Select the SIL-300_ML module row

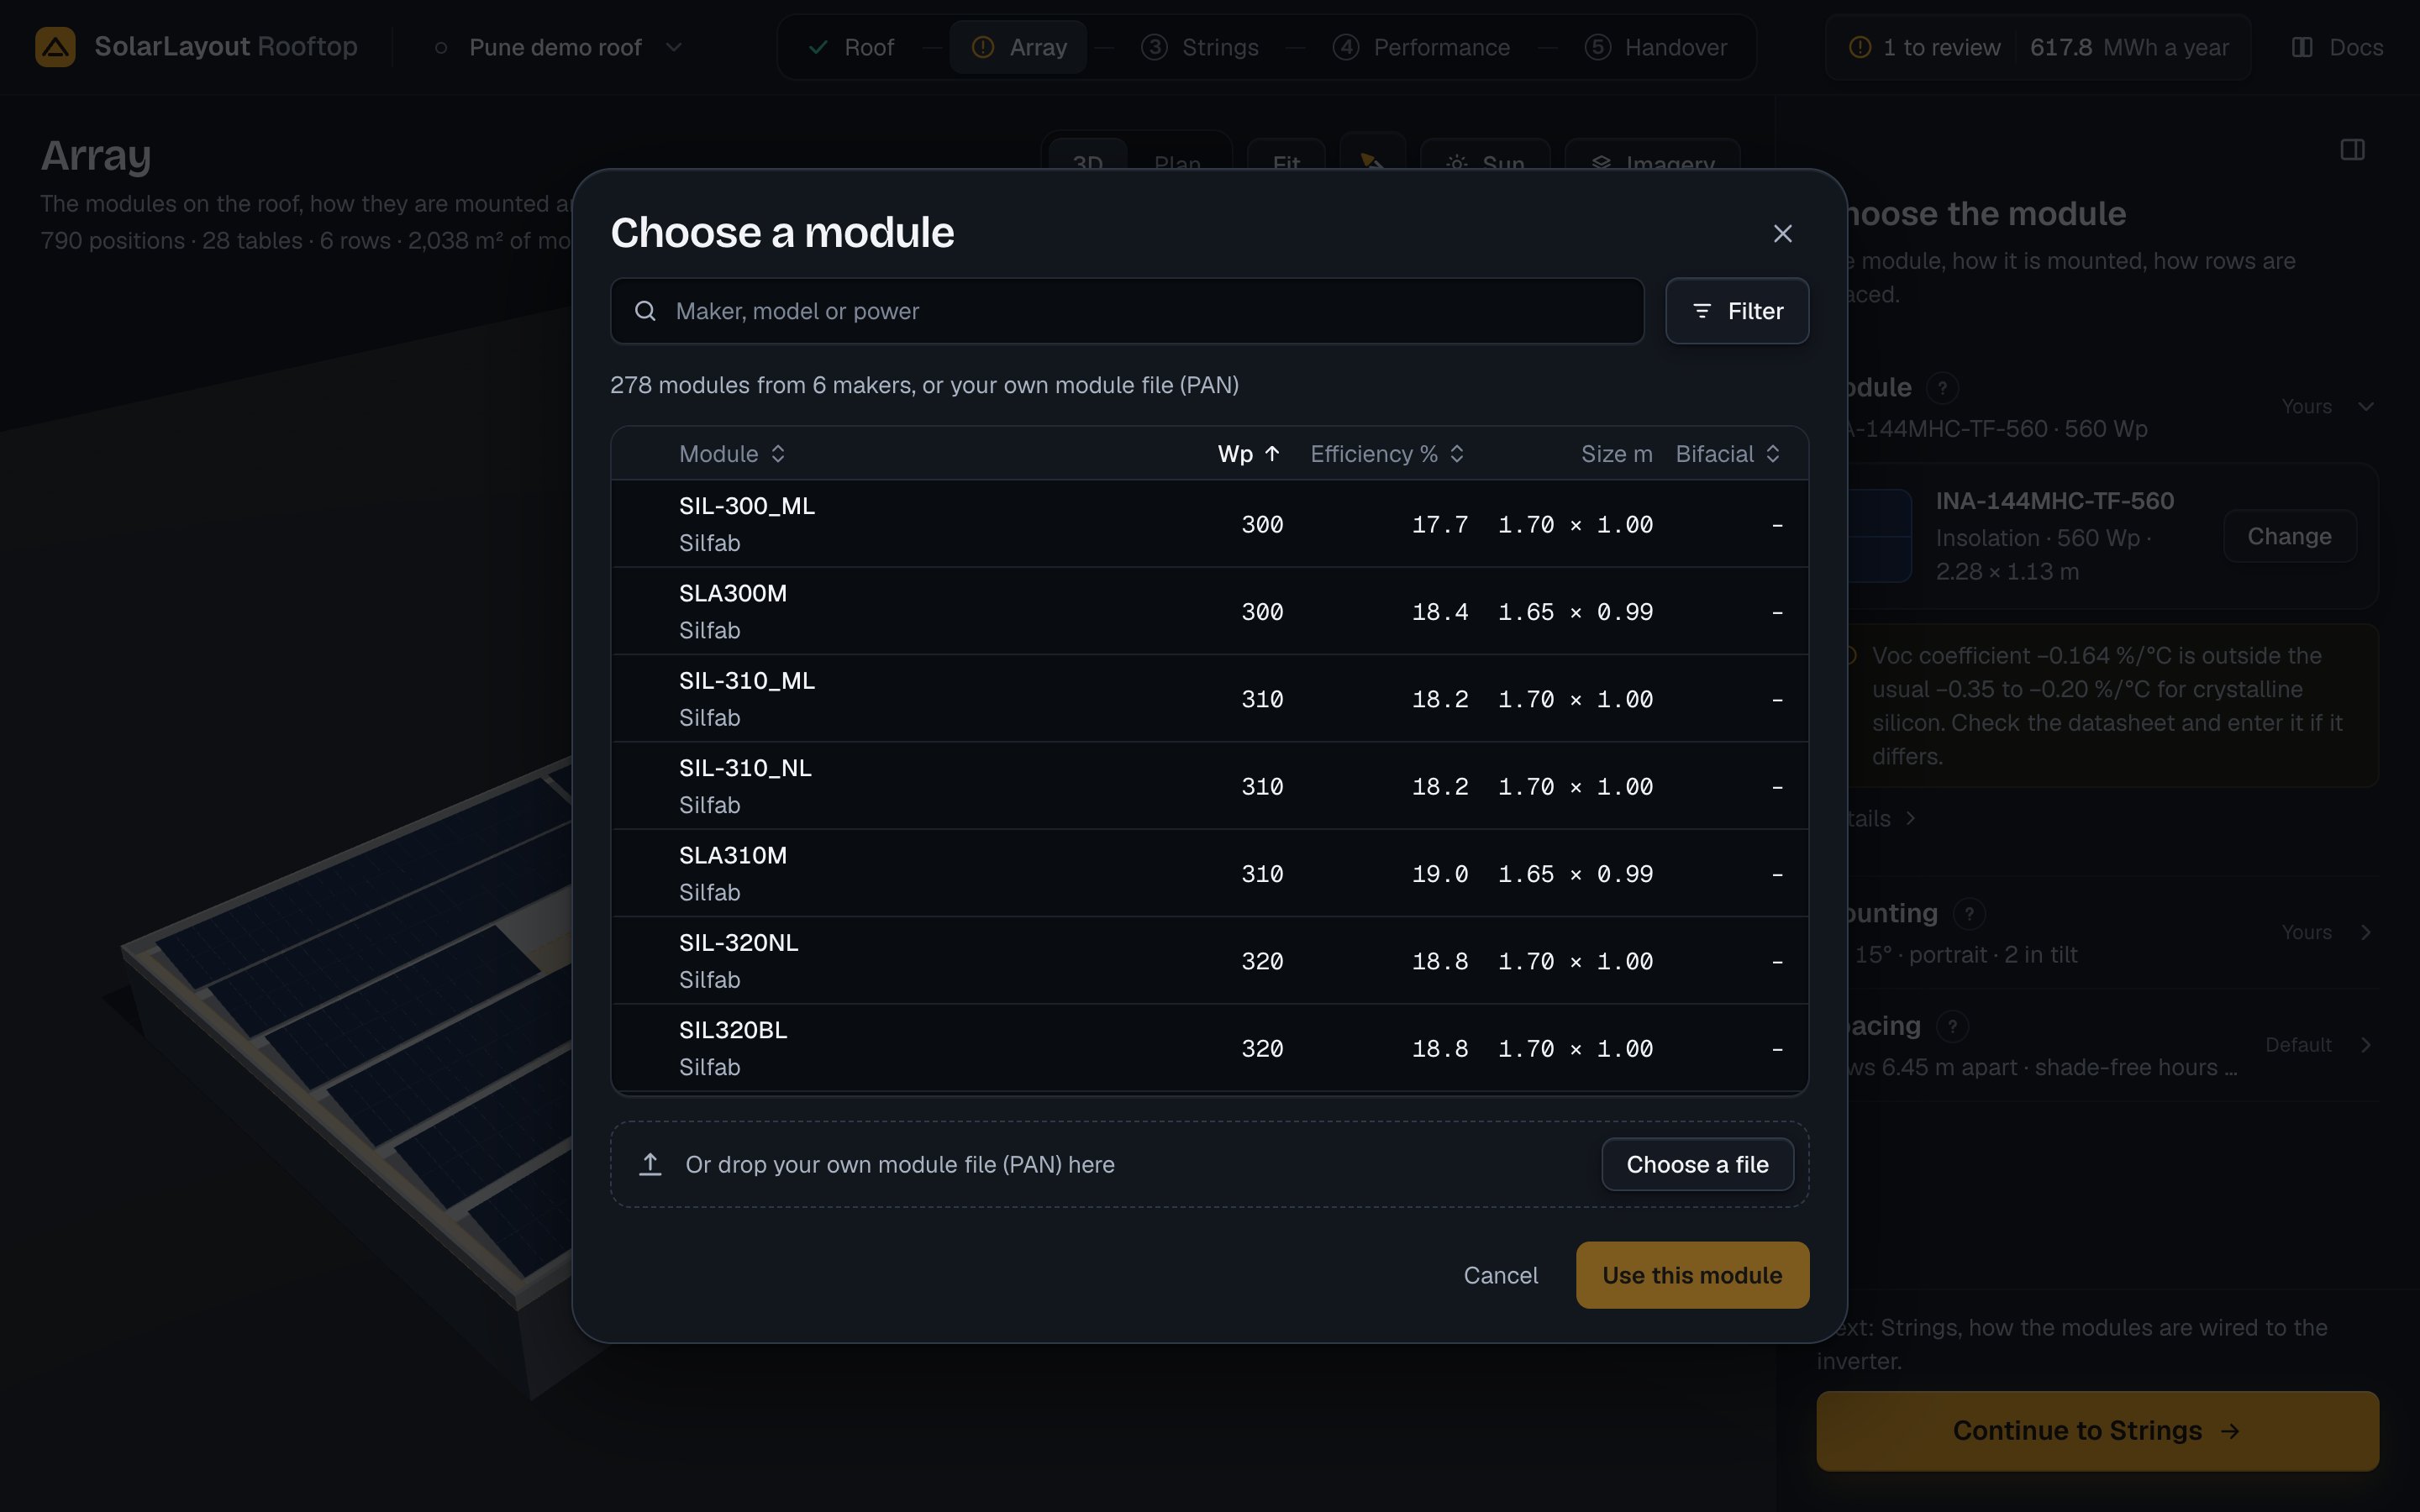coord(1210,524)
